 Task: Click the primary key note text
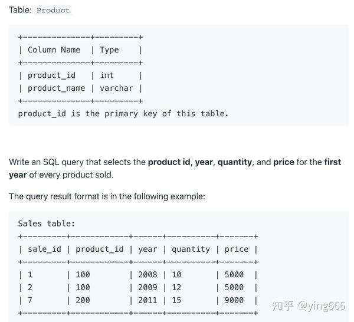click(123, 114)
